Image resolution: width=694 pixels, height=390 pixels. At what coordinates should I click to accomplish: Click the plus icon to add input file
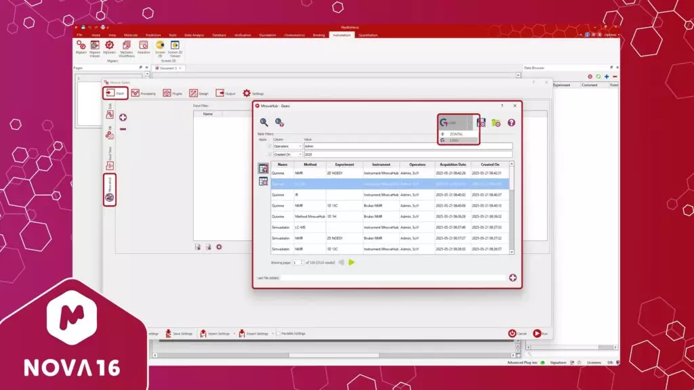click(123, 117)
